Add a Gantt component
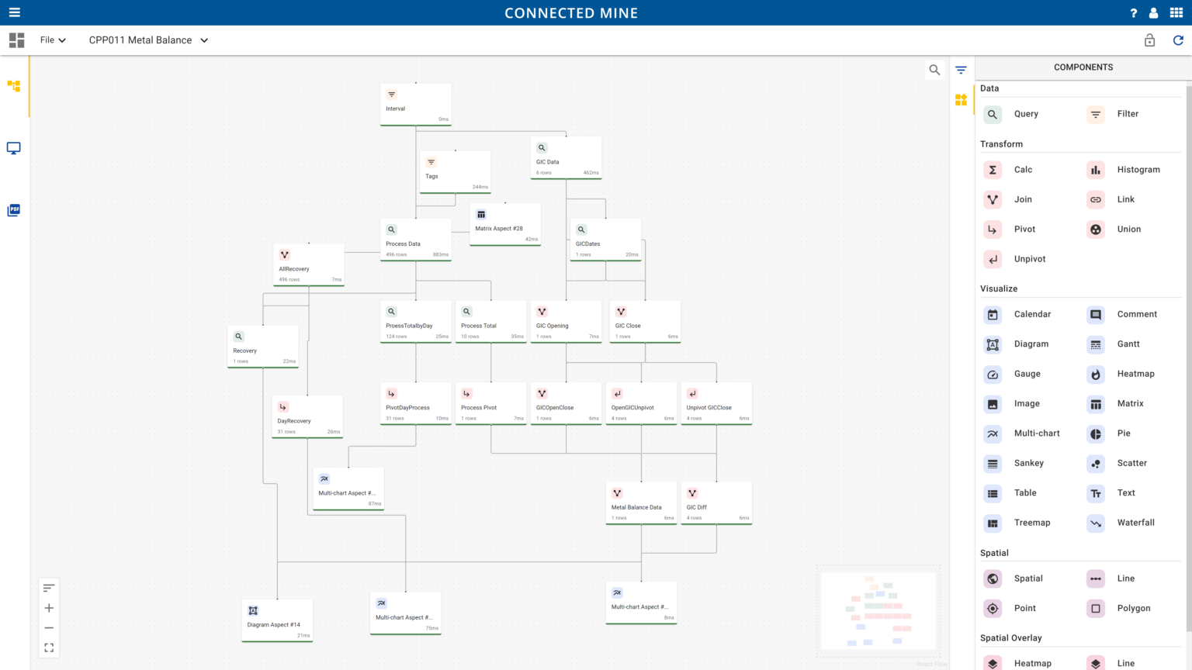Screen dimensions: 1192x670 (x=1128, y=344)
